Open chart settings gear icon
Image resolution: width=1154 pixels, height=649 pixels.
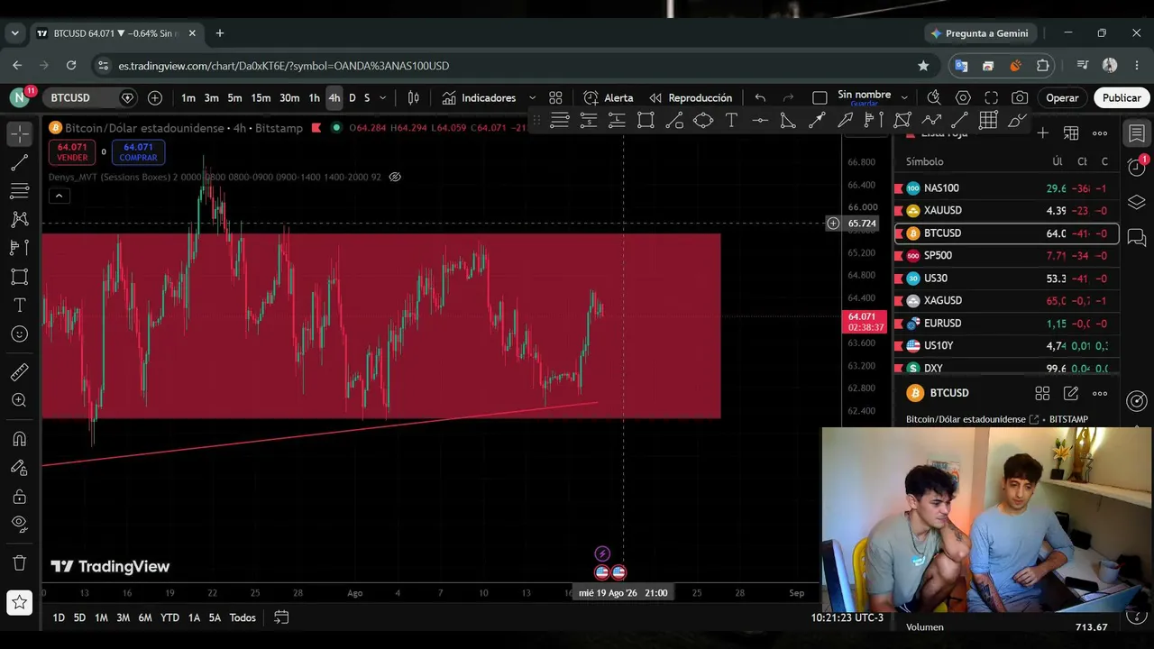[963, 97]
